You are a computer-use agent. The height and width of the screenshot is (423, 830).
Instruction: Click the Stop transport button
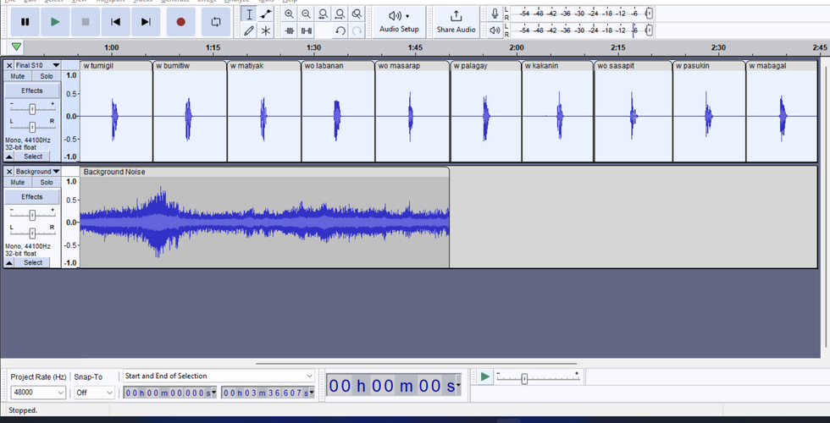86,22
